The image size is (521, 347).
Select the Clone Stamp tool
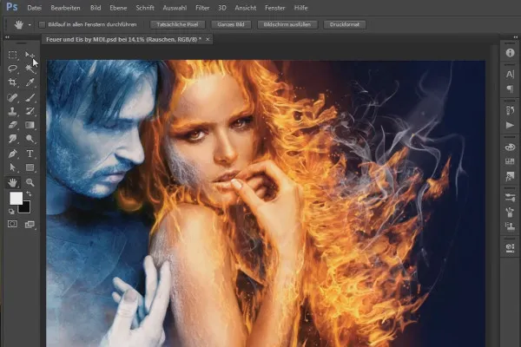point(13,111)
